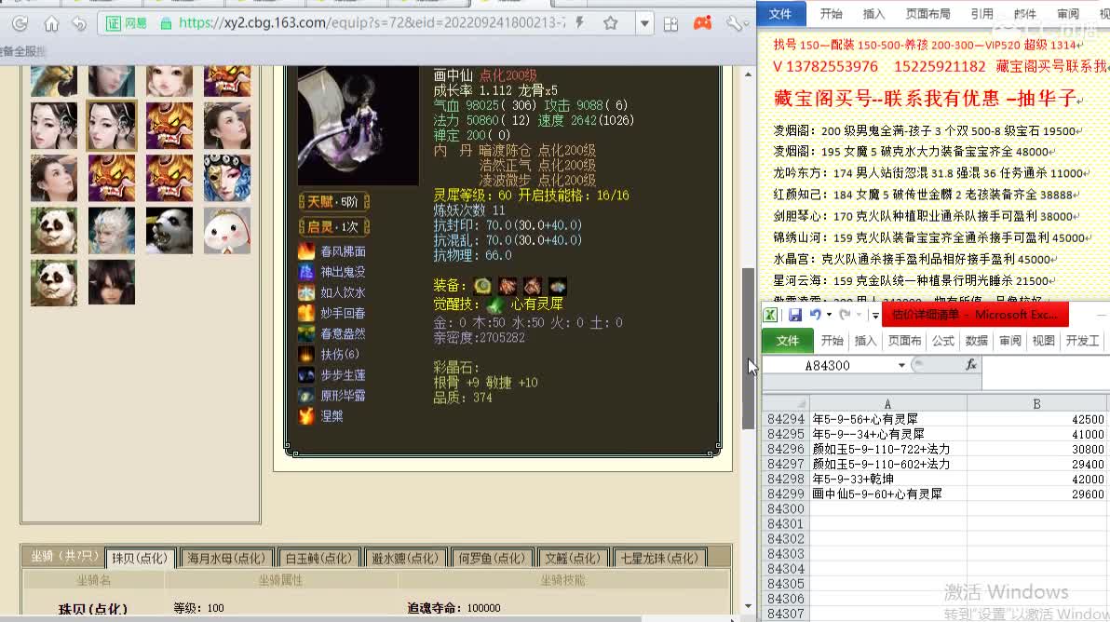Go to browser home page icon

(51, 23)
